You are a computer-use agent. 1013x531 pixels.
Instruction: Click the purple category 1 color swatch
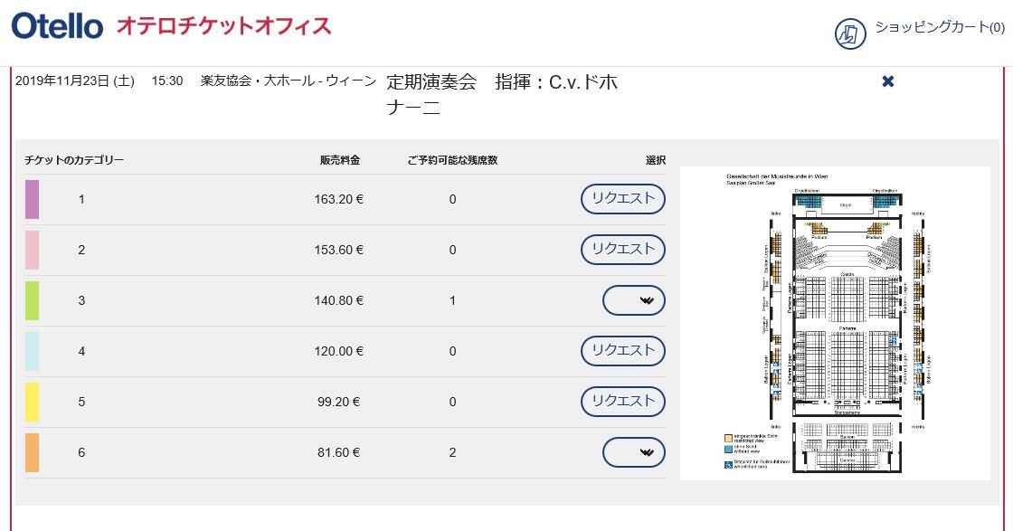click(x=33, y=200)
